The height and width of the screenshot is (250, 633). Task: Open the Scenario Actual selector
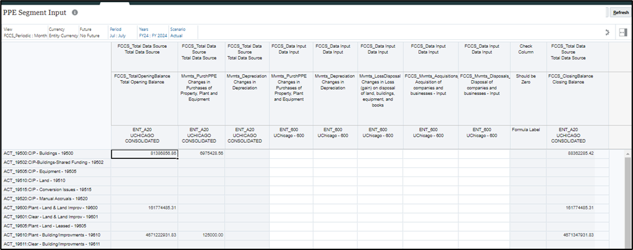pyautogui.click(x=178, y=33)
